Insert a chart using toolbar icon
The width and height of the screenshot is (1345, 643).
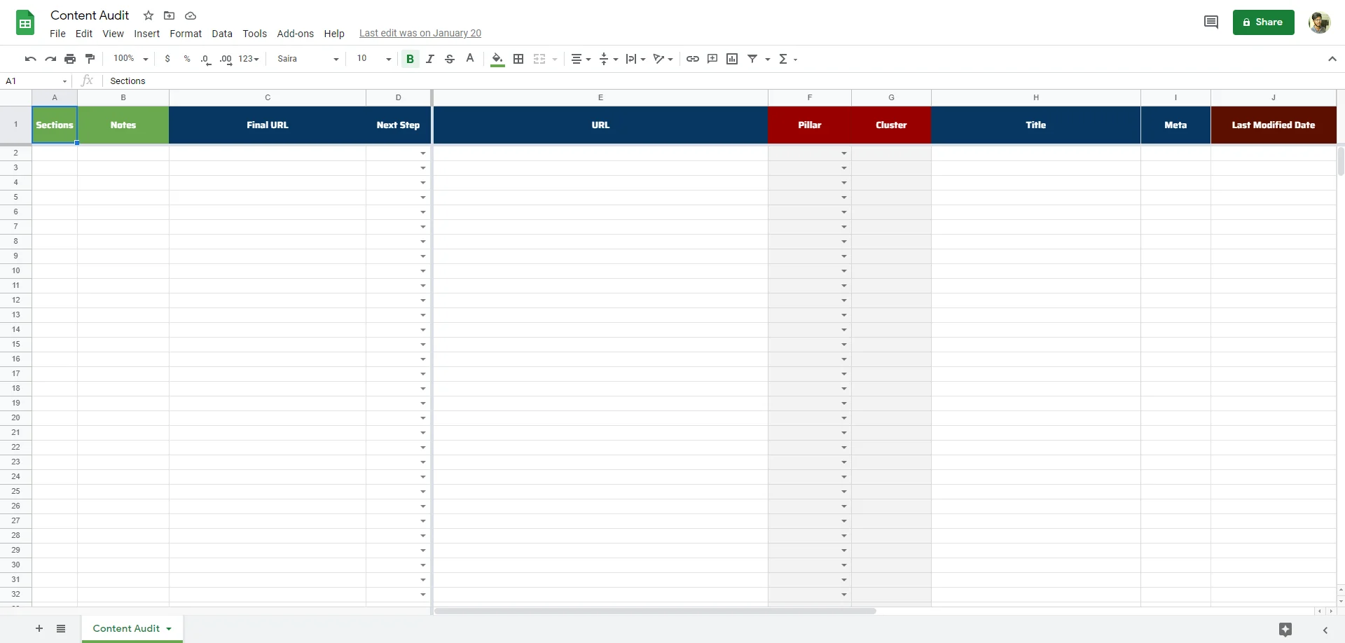732,59
